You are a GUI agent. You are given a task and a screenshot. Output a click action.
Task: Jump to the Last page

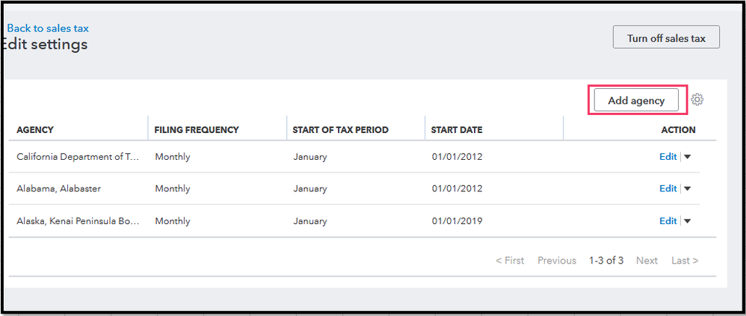[685, 261]
